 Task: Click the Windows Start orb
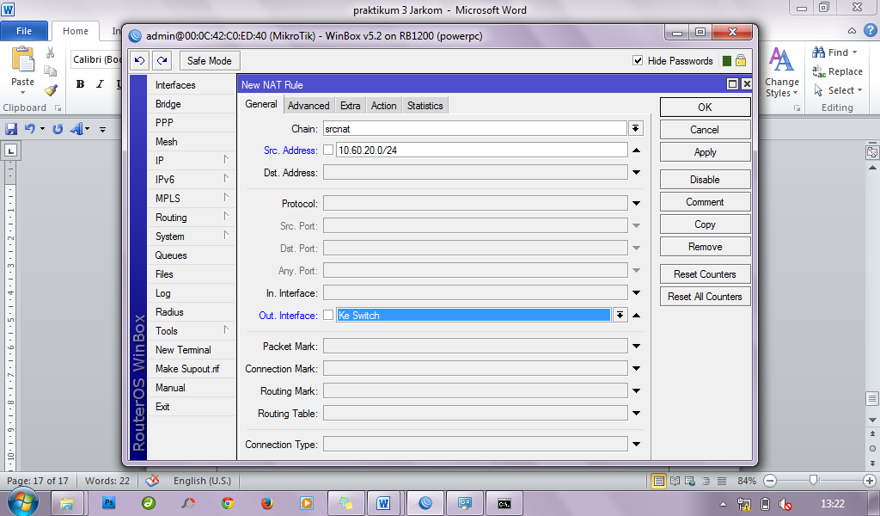[x=23, y=502]
